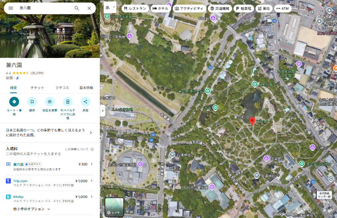Open the 基本情報 tab
This screenshot has width=337, height=218.
[86, 87]
